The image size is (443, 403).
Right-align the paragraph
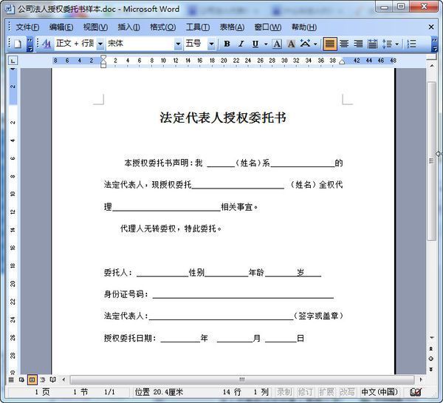[x=358, y=44]
